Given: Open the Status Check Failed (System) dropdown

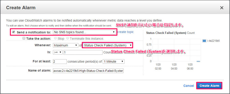Looking at the screenshot, I should [108, 45].
